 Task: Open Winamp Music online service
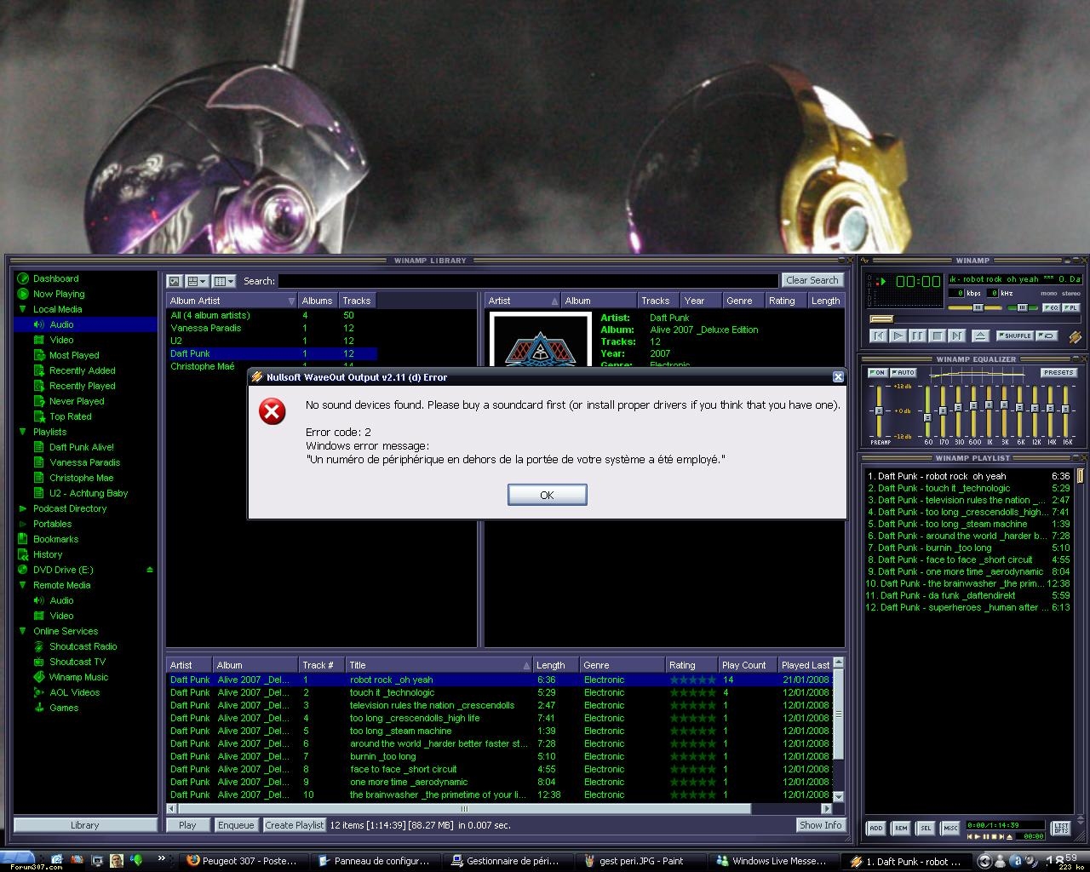coord(78,677)
